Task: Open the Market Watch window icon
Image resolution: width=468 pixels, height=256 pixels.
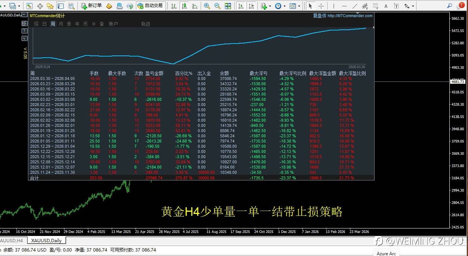Action: (x=29, y=6)
